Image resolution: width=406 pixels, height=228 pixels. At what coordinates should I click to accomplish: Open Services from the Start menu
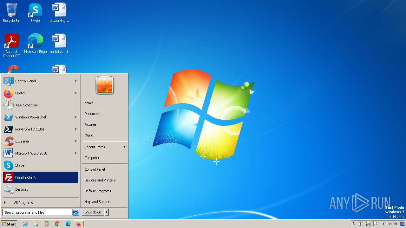(41, 189)
